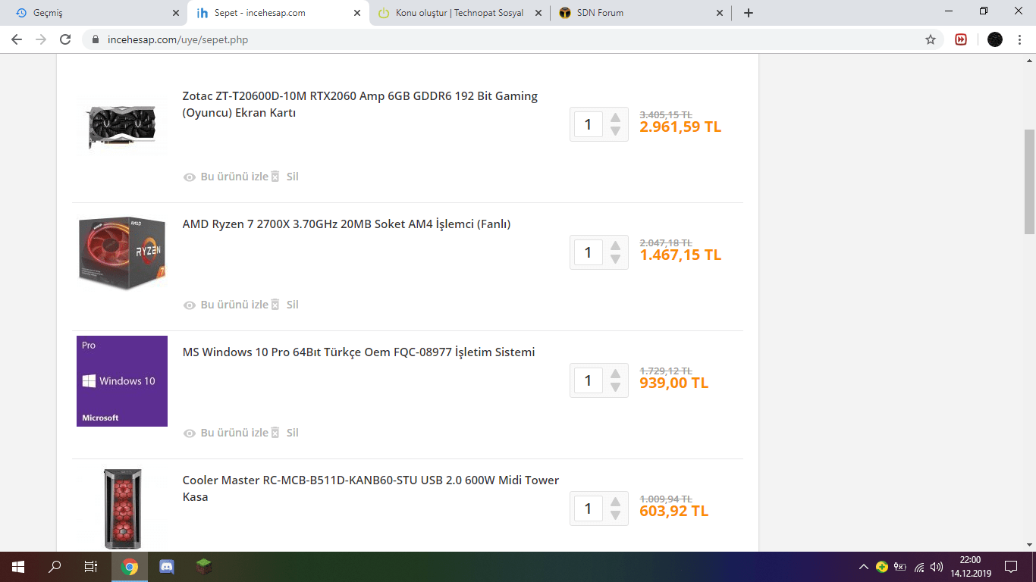Increase quantity for the Zotac RTX2060
This screenshot has width=1036, height=582.
[x=615, y=117]
